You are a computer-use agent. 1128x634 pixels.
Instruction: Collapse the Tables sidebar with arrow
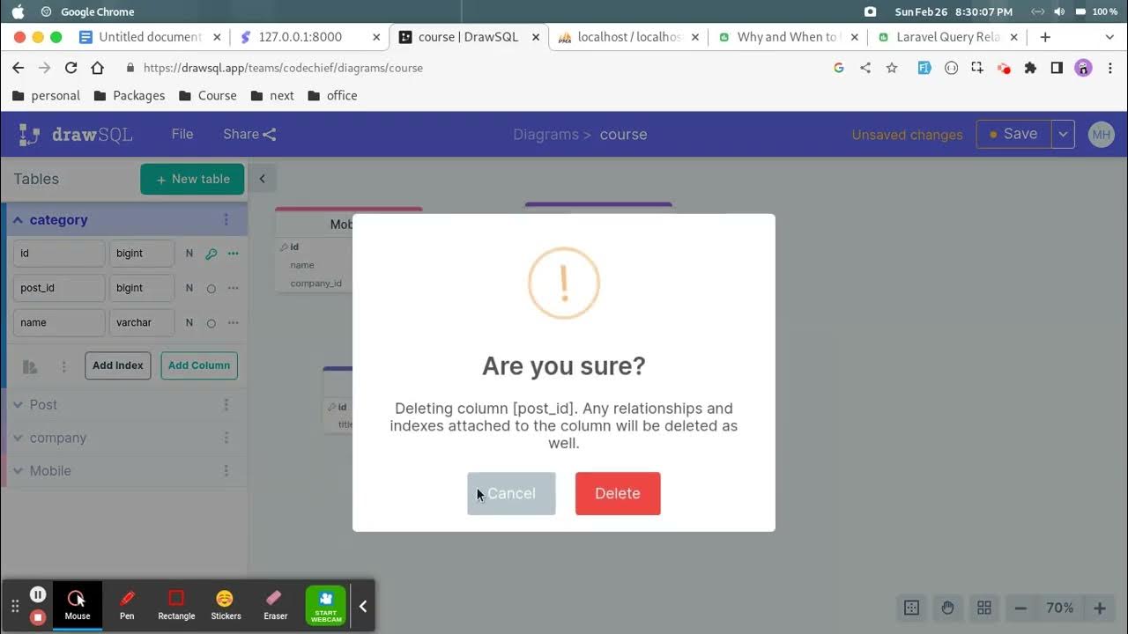pyautogui.click(x=262, y=179)
